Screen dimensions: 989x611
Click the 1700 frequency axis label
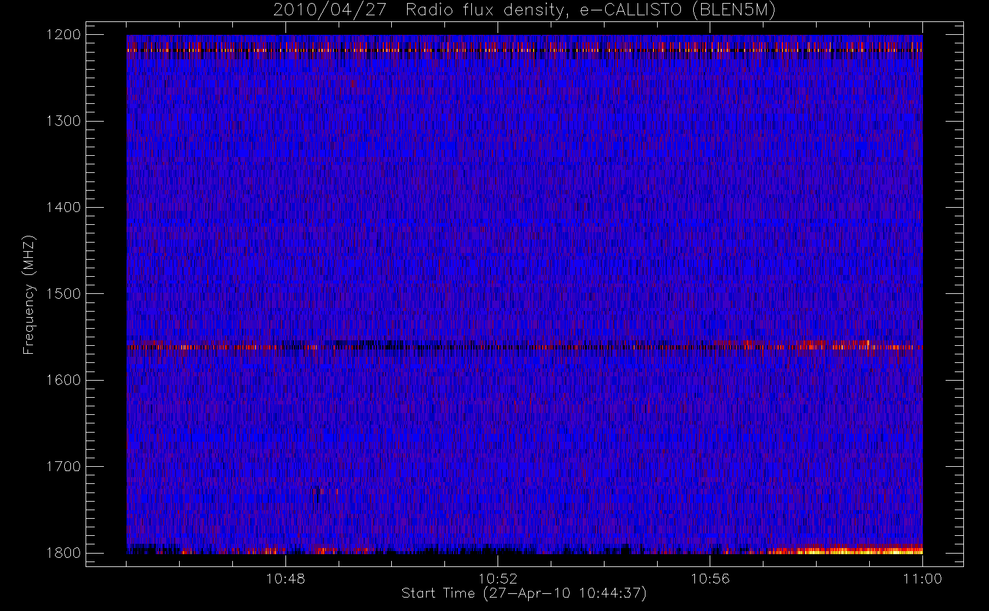(64, 466)
